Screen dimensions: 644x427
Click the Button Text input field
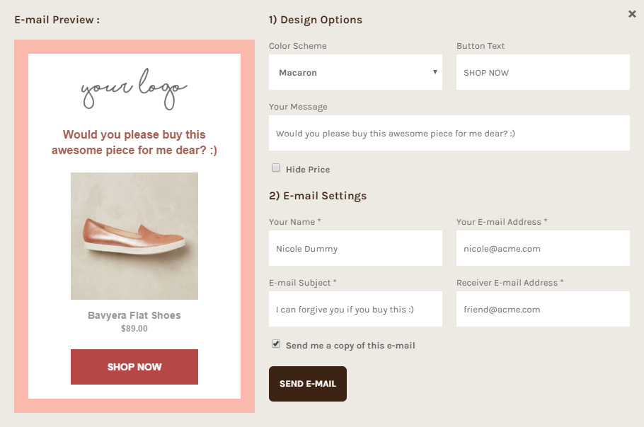click(543, 73)
